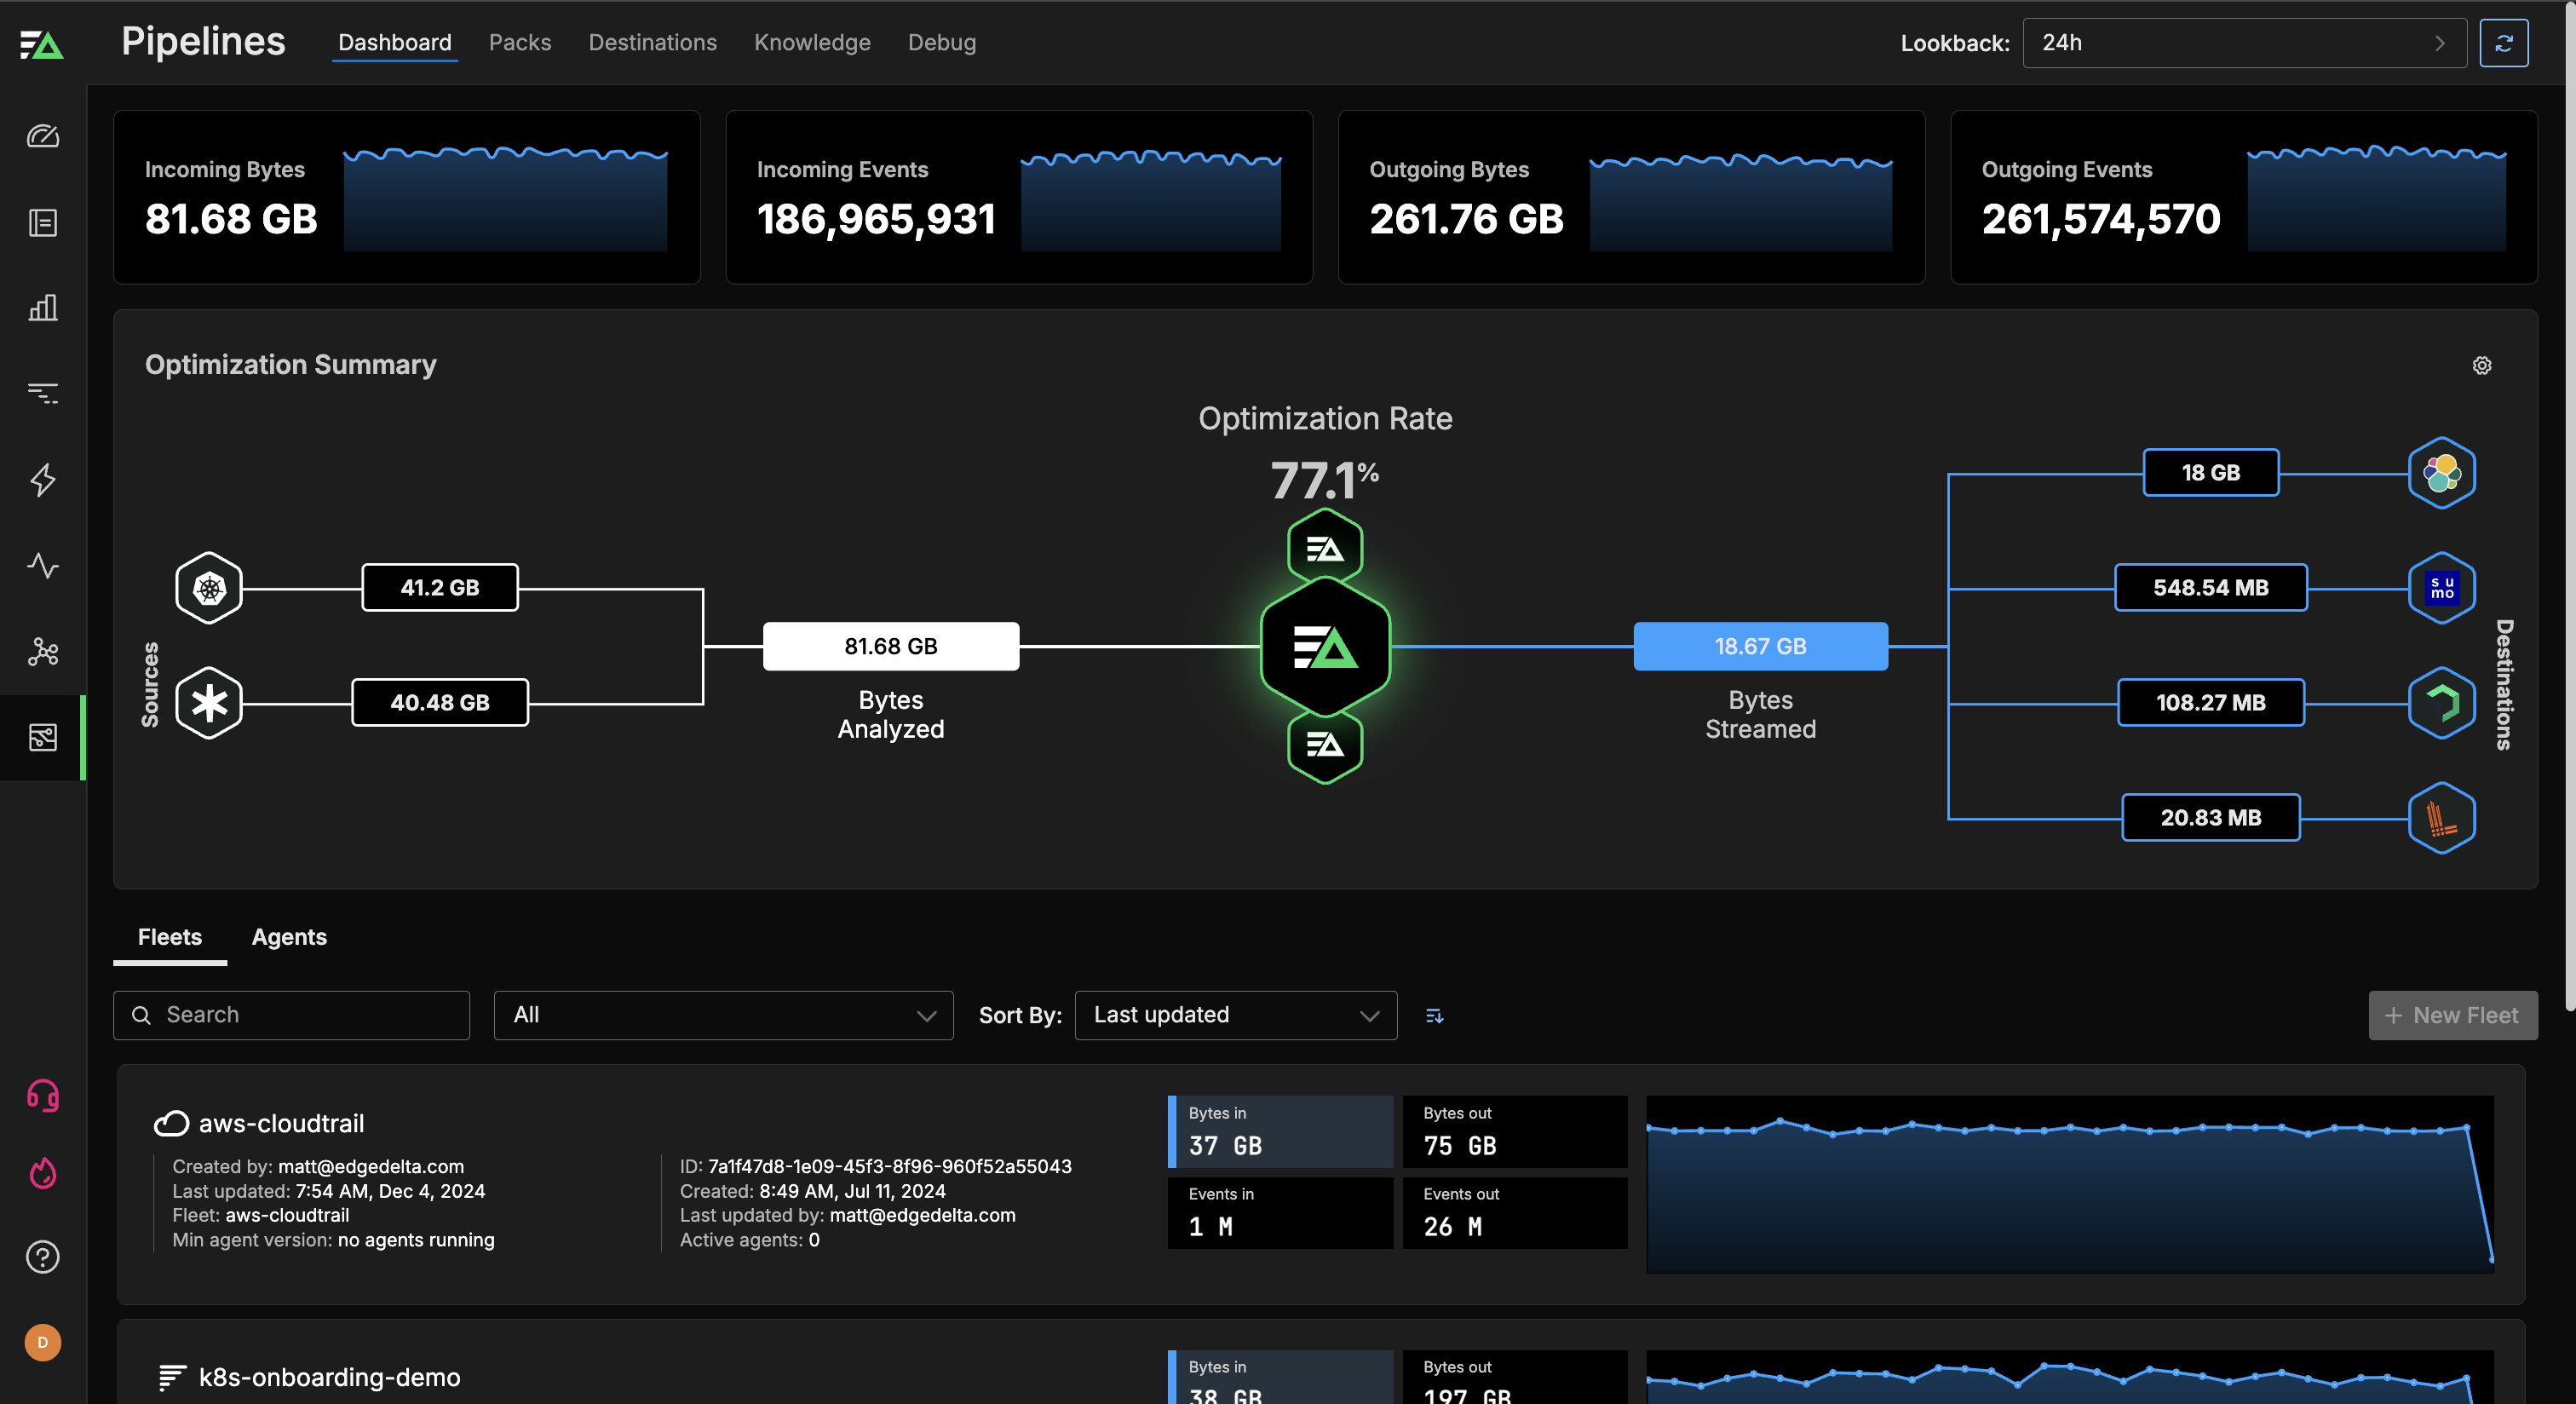Viewport: 2576px width, 1404px height.
Task: Open Optimization Summary settings gear
Action: point(2481,365)
